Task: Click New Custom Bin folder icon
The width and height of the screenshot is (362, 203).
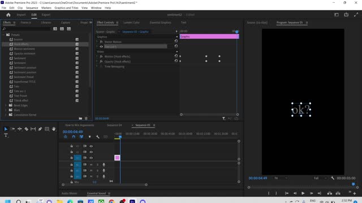Action: (80, 118)
